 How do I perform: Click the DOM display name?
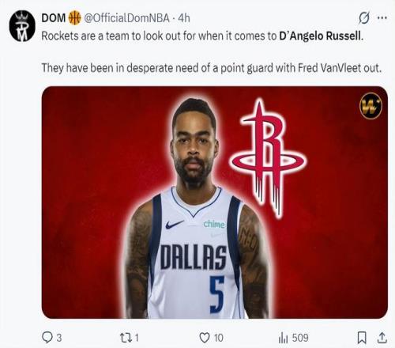[54, 18]
